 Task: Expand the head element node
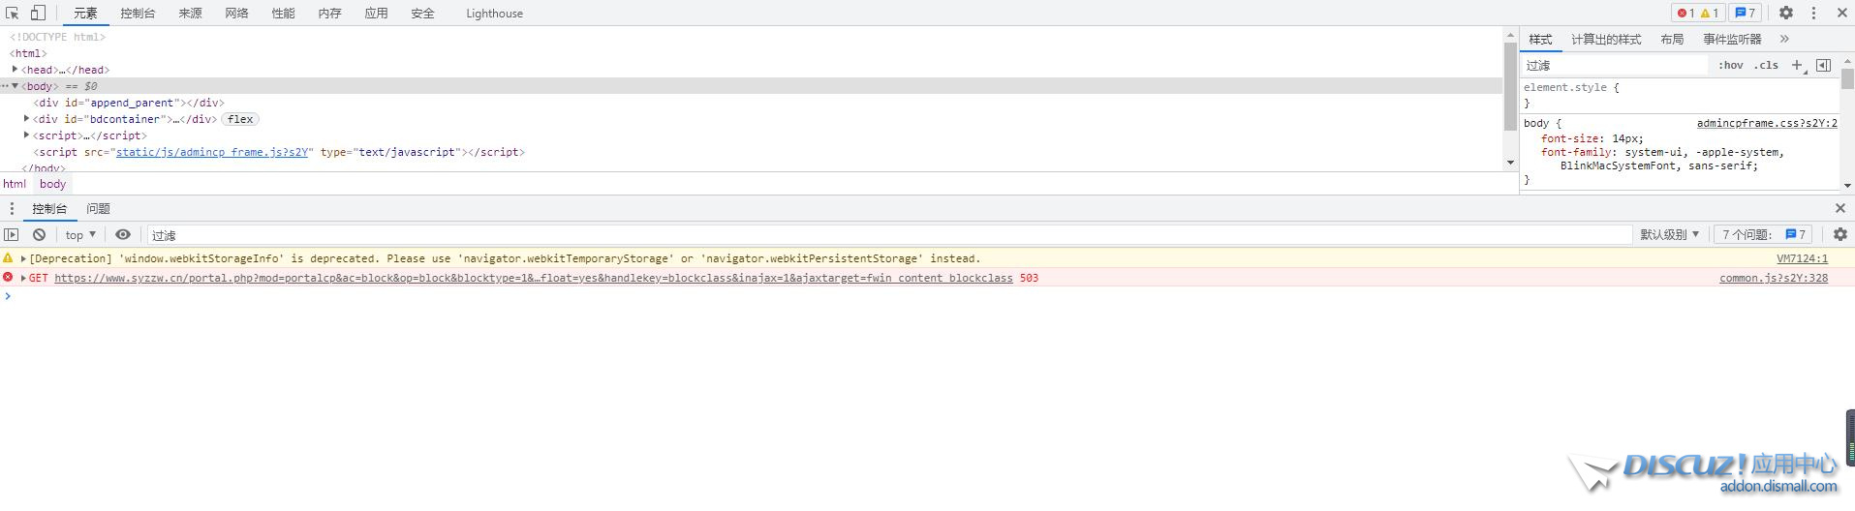[15, 70]
